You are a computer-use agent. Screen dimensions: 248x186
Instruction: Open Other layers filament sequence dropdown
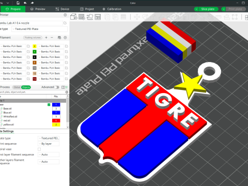pyautogui.click(x=49, y=162)
